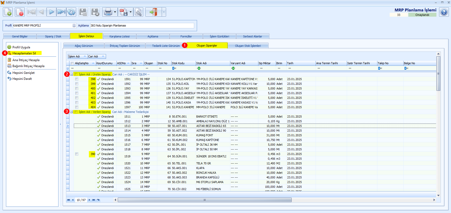This screenshot has height=213, width=451.
Task: Click the cancel save floppy icon
Action: [95, 12]
